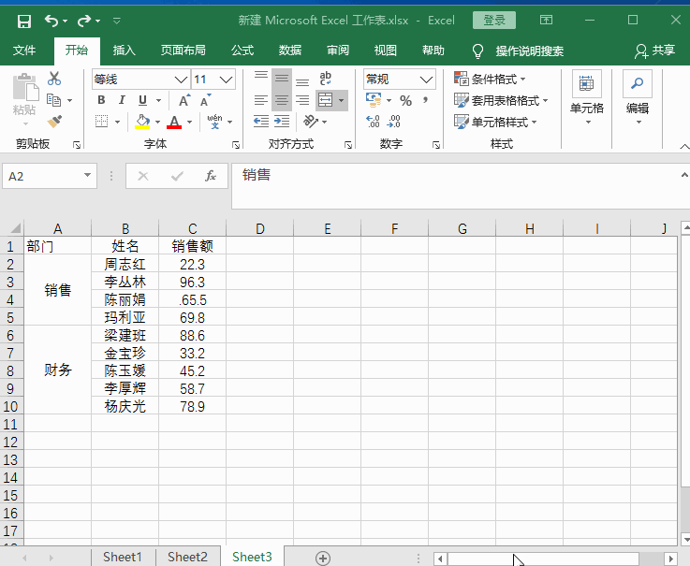This screenshot has height=566, width=690.
Task: Select column C header
Action: click(x=192, y=228)
